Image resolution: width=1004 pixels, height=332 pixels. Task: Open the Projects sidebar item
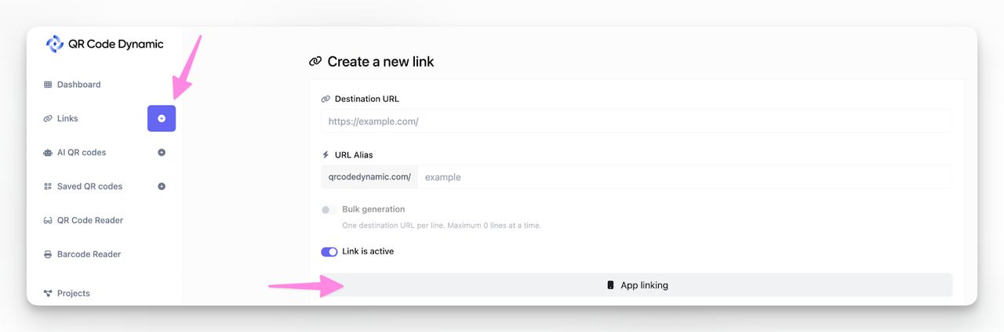coord(73,294)
